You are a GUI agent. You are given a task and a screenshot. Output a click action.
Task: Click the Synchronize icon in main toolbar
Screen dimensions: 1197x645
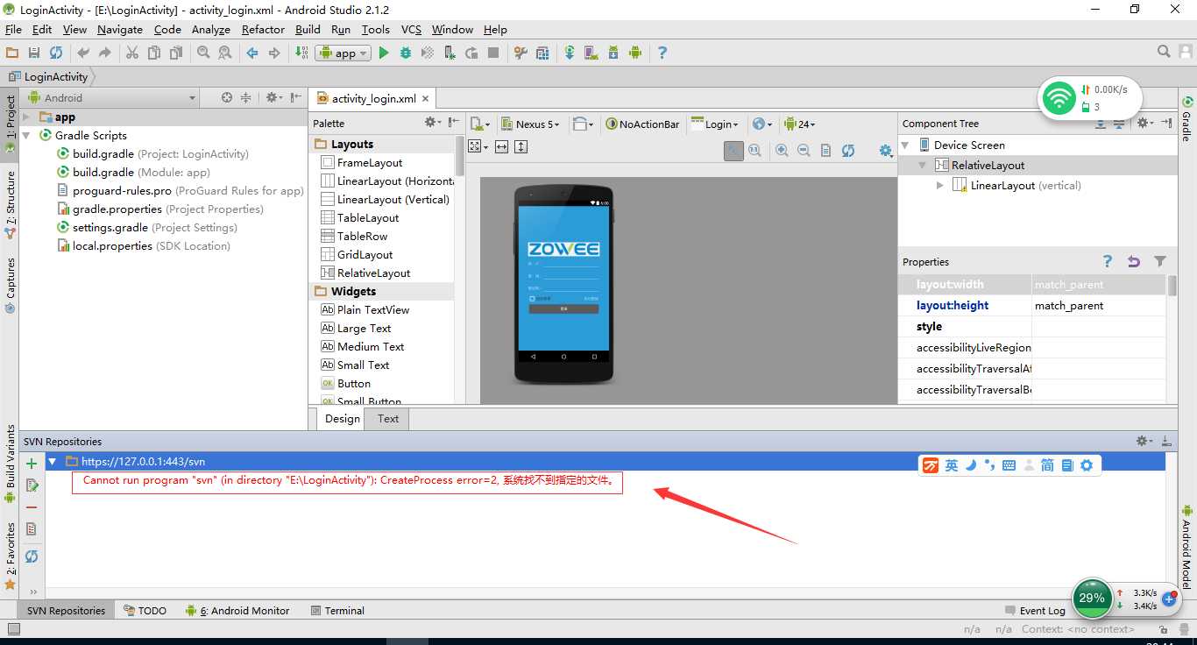[56, 53]
